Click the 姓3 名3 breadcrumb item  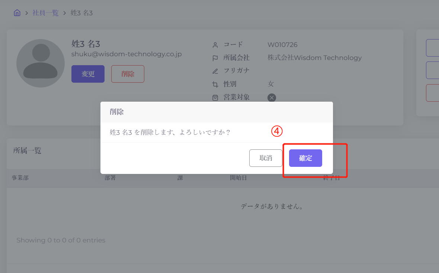[x=81, y=13]
